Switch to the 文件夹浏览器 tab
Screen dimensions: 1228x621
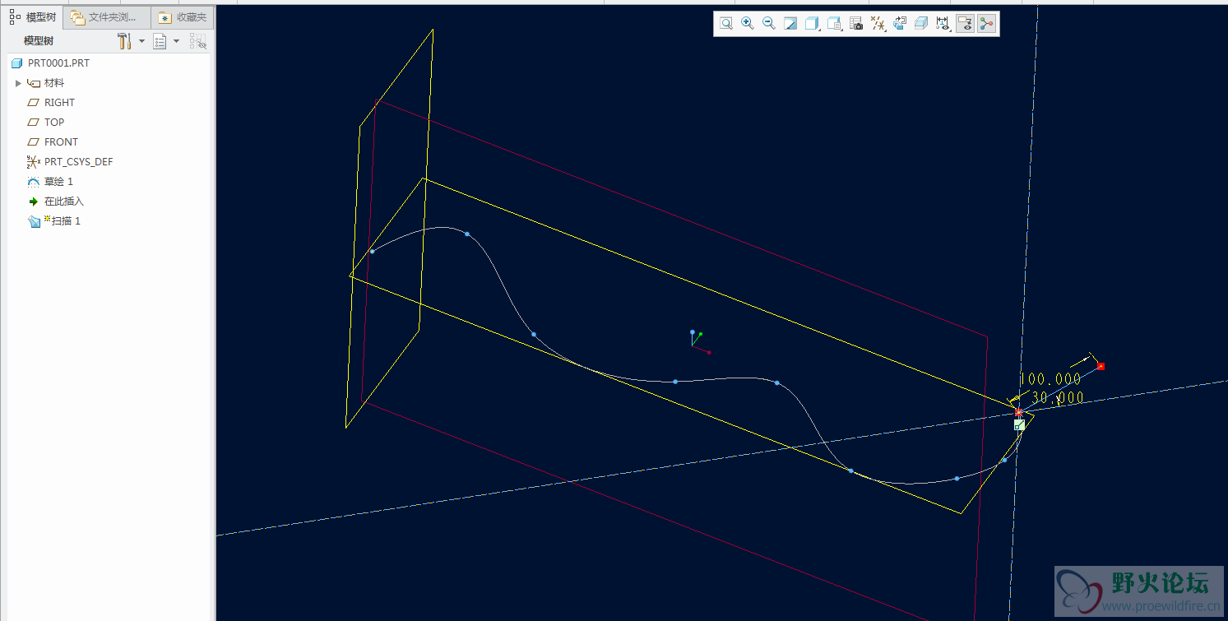coord(106,16)
